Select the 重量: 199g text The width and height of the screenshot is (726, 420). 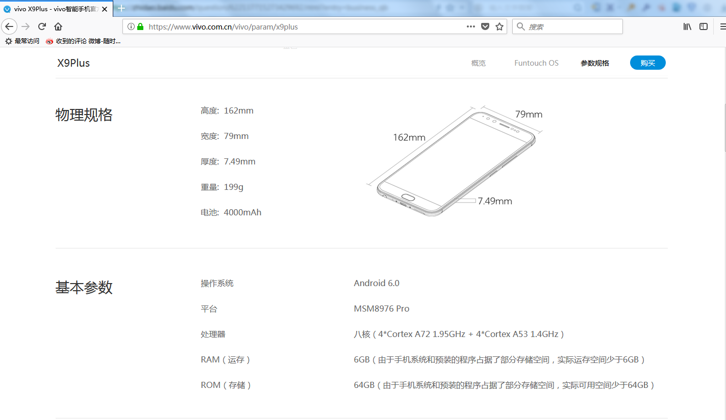tap(222, 187)
